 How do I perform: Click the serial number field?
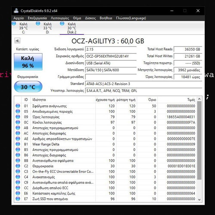[x=111, y=56]
